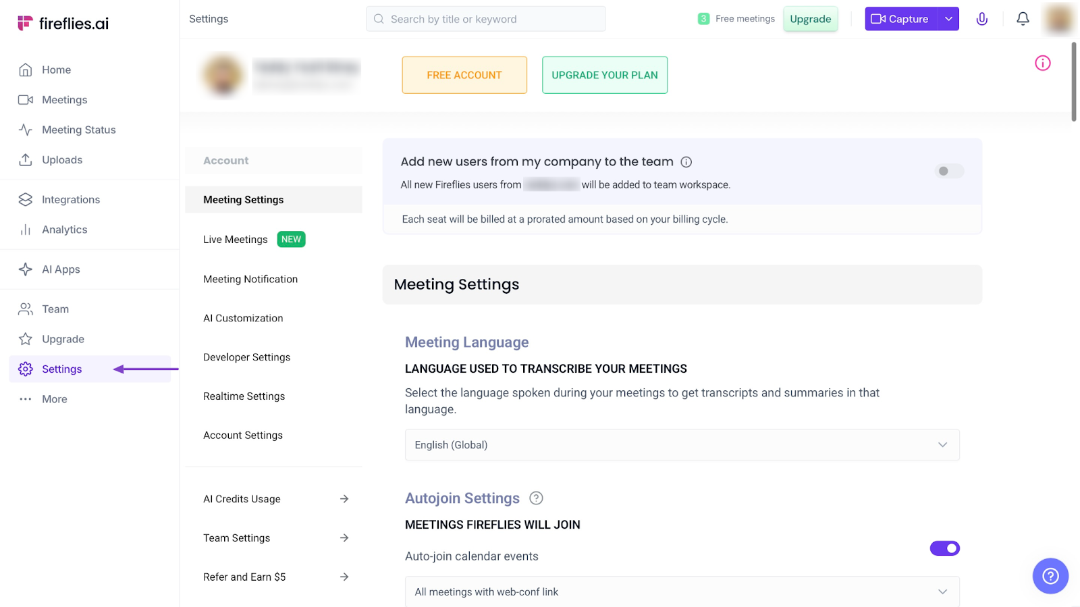
Task: Click the Capture button
Action: point(901,19)
